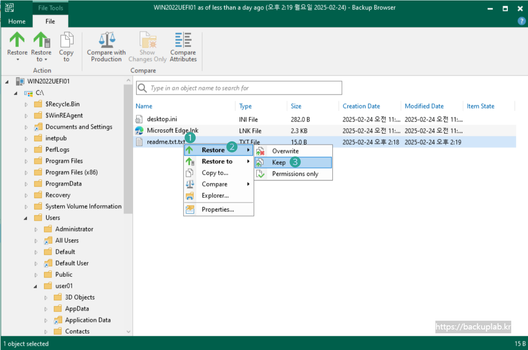Expand the PerfLogs folder node
The image size is (528, 350).
(x=26, y=150)
